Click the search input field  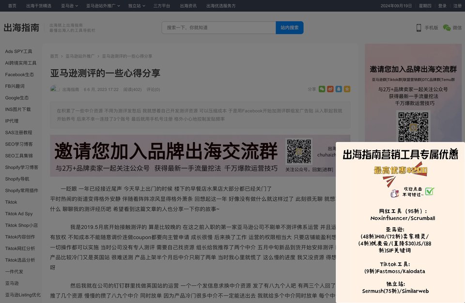[219, 28]
